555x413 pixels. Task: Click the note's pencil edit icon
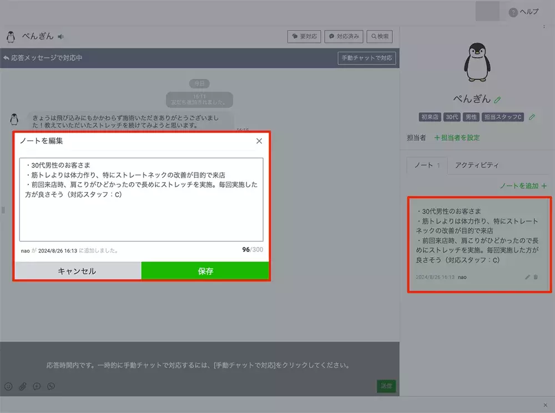pyautogui.click(x=527, y=276)
